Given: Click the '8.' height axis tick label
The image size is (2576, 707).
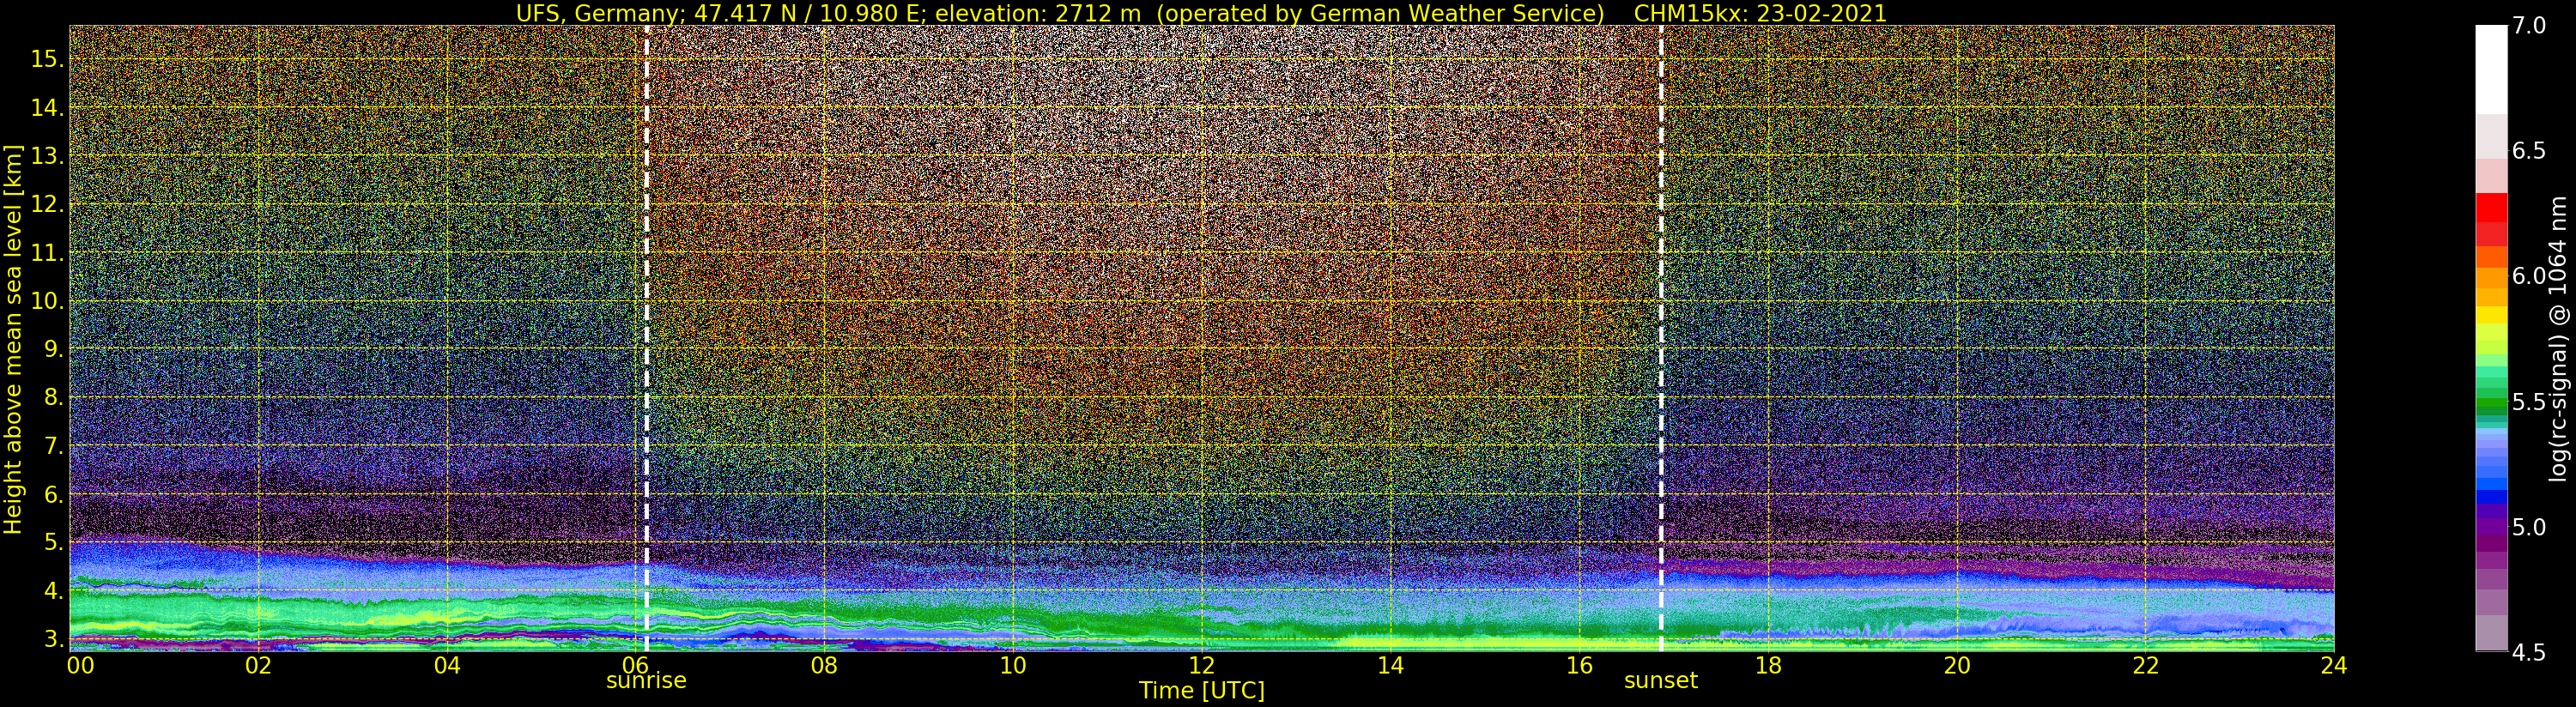Looking at the screenshot, I should click(53, 397).
